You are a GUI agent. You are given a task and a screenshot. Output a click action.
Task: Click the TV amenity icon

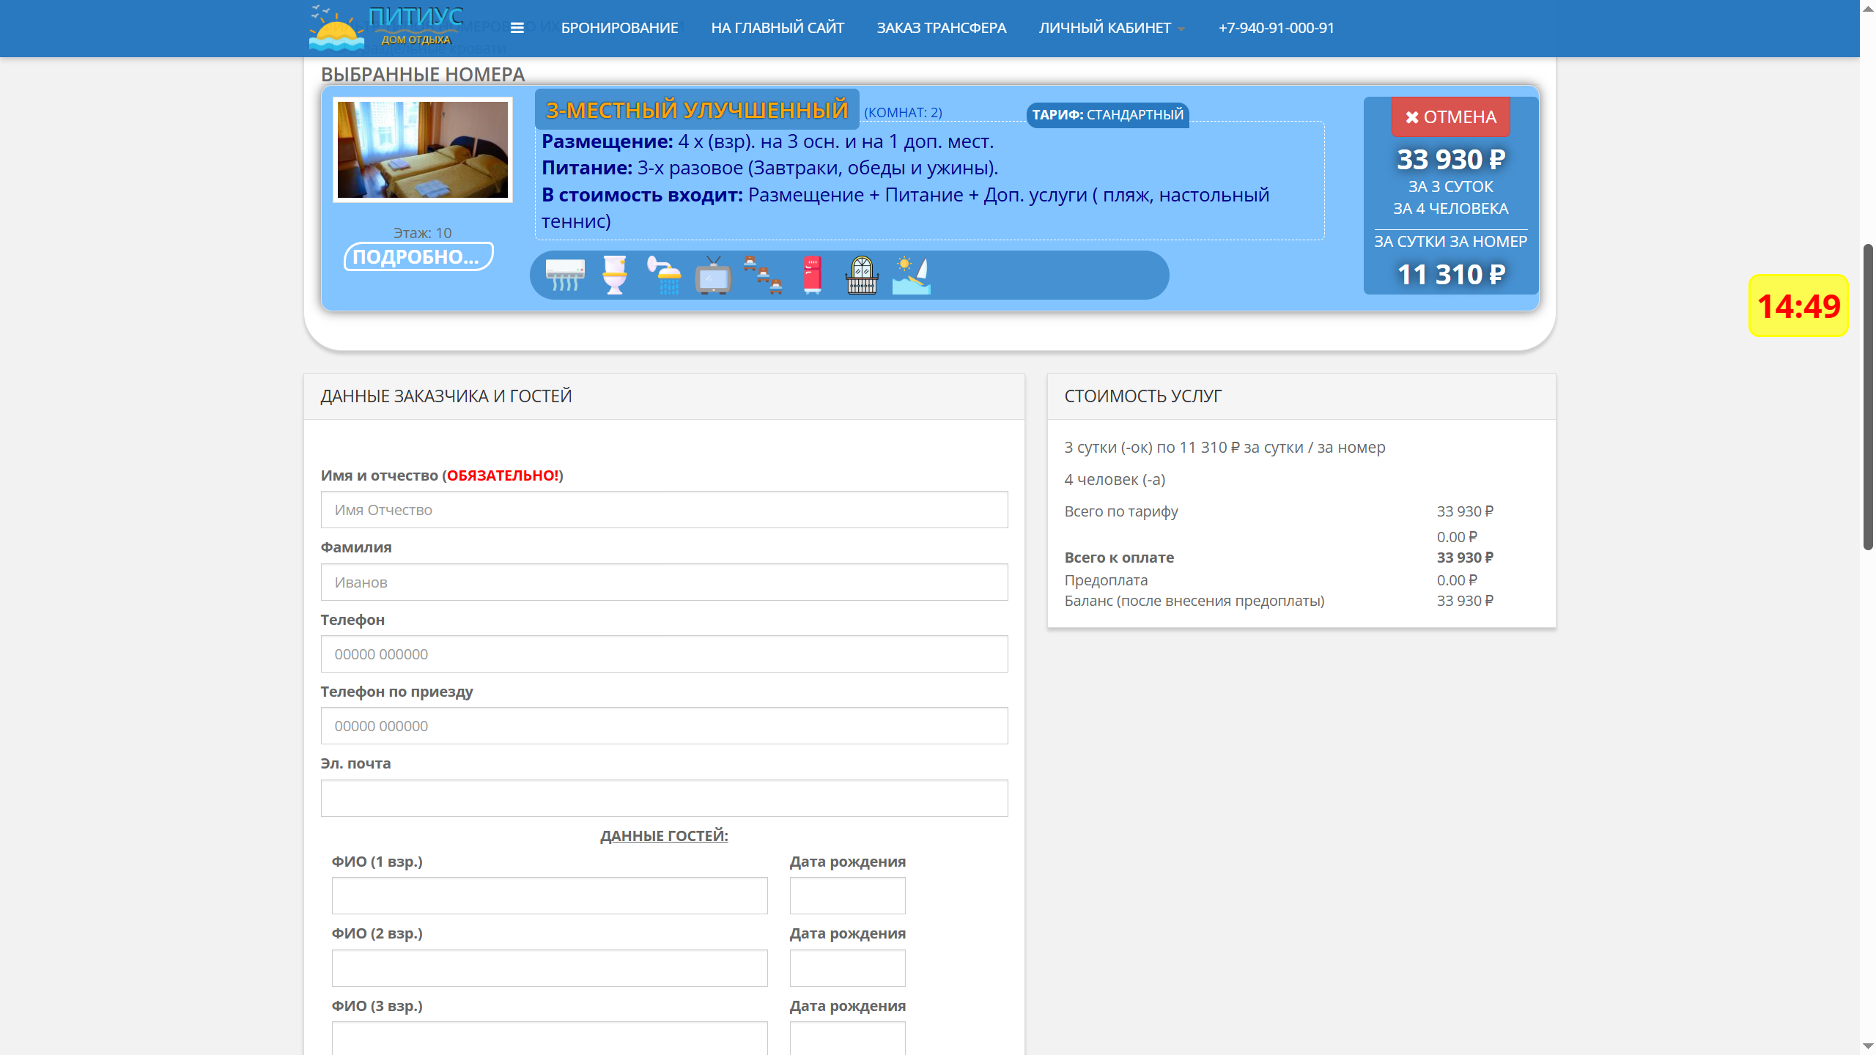(713, 275)
